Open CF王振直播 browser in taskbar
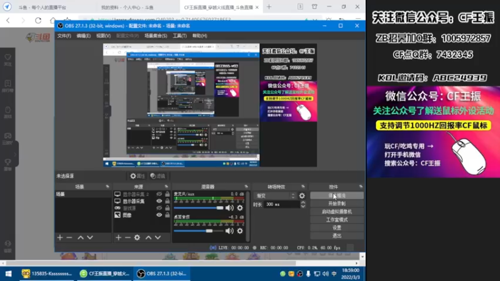The width and height of the screenshot is (500, 281). (104, 274)
